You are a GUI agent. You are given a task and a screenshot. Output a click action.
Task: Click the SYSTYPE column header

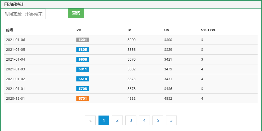click(x=208, y=30)
